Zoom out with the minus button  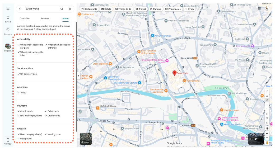tap(267, 138)
